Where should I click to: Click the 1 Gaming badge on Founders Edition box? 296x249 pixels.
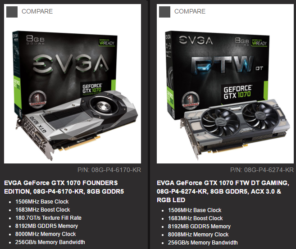(x=37, y=100)
